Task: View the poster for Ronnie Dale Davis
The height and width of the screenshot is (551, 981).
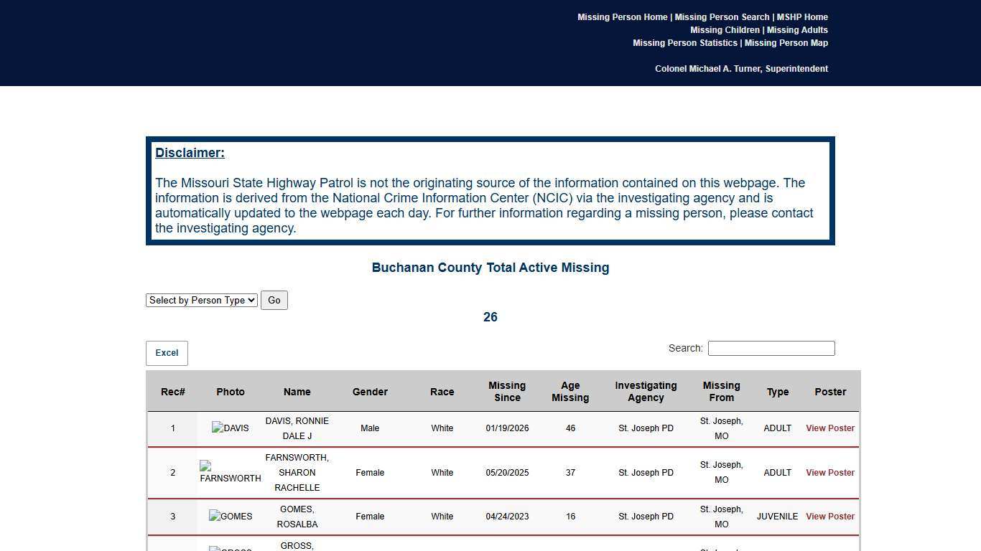Action: point(829,428)
